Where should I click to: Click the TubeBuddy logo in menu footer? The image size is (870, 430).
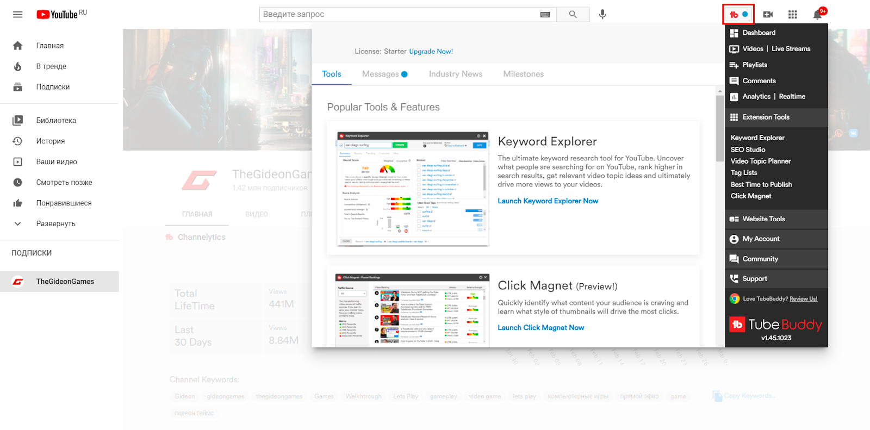coord(775,325)
